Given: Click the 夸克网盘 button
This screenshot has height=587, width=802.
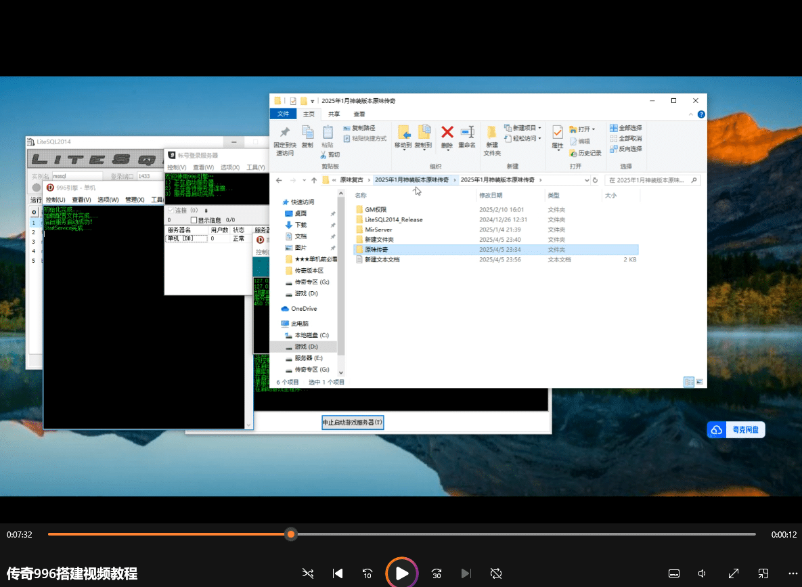Looking at the screenshot, I should pyautogui.click(x=736, y=430).
